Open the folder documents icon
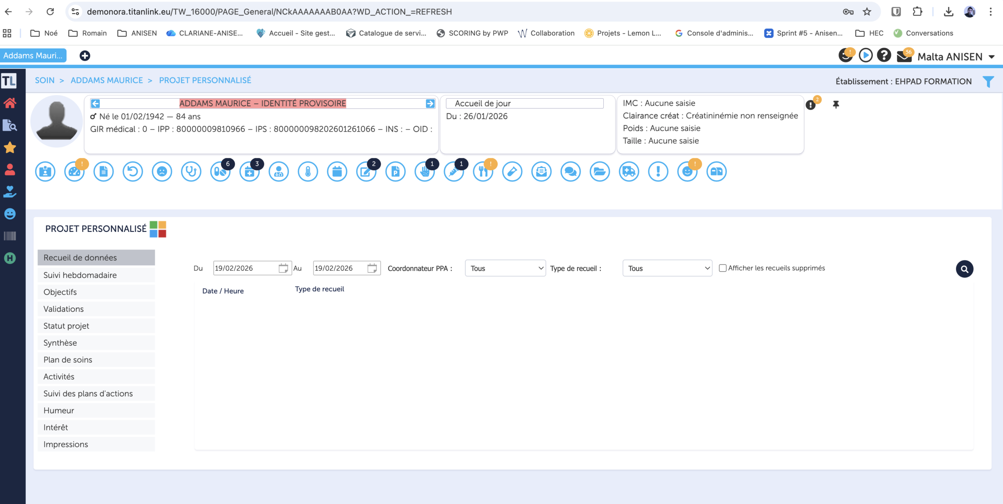 tap(599, 172)
